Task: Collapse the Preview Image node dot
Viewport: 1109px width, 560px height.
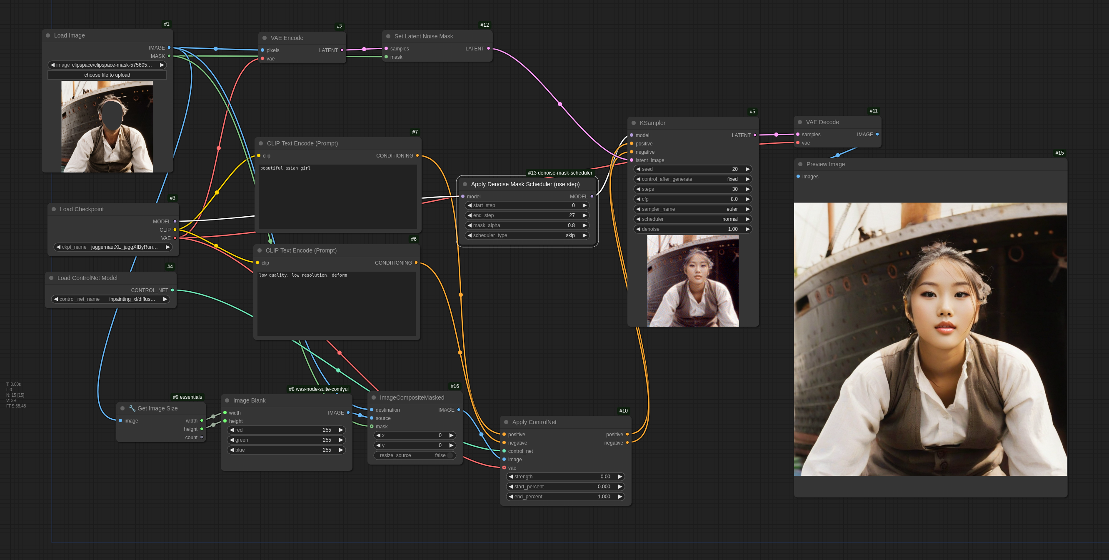Action: 800,165
